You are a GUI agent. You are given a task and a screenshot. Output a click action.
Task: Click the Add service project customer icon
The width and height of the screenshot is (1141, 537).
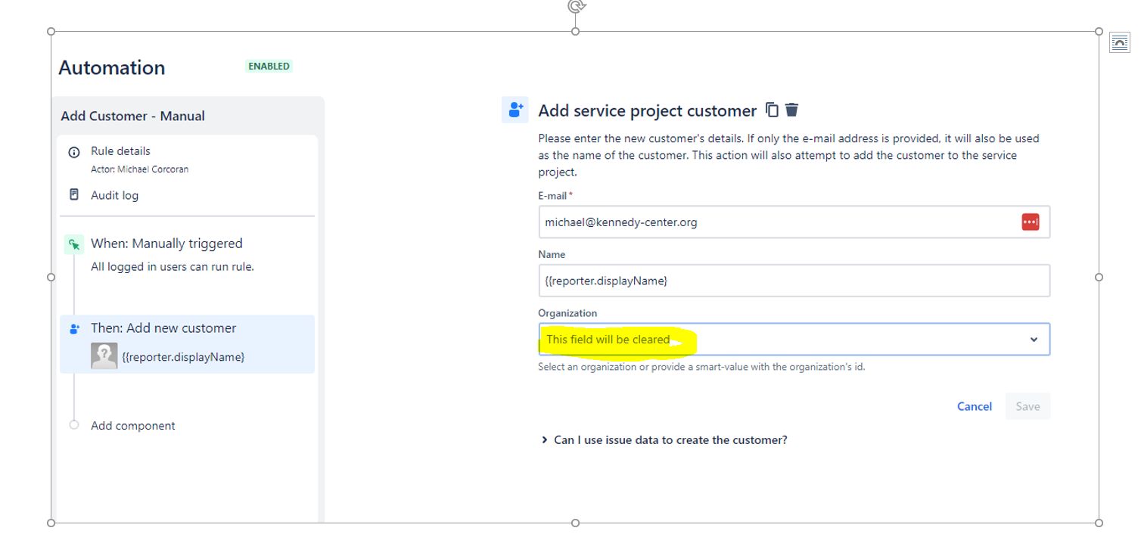coord(515,110)
